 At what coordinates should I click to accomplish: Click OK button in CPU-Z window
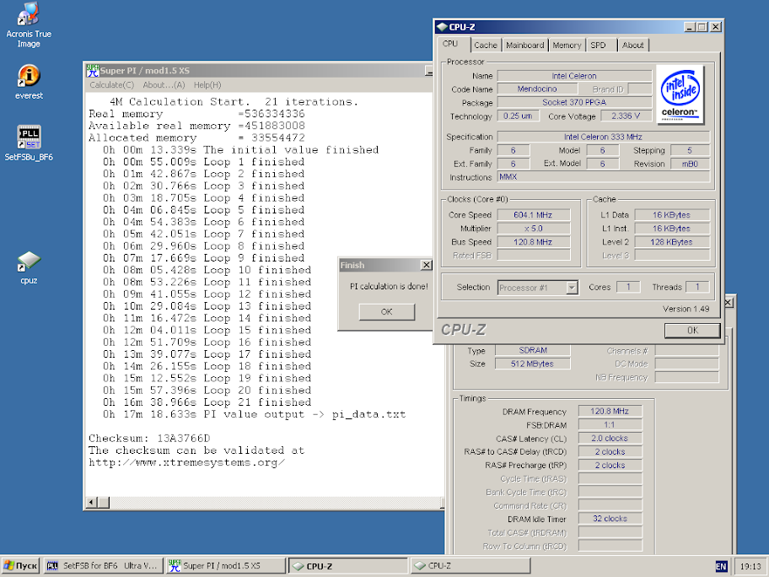pos(692,330)
